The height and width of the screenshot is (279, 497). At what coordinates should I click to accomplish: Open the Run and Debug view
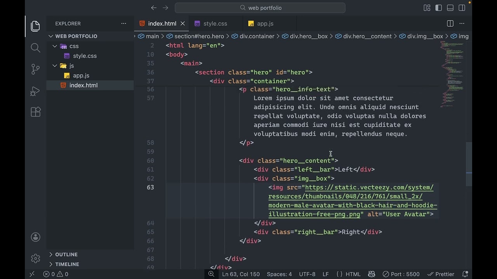coord(35,91)
